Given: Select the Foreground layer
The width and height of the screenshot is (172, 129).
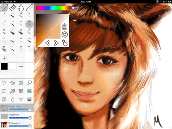Looking at the screenshot, I should click(x=17, y=108).
